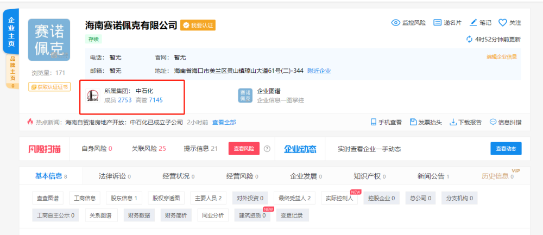The image size is (543, 235).
Task: Select the 历史信息 VIP tab
Action: pyautogui.click(x=497, y=176)
